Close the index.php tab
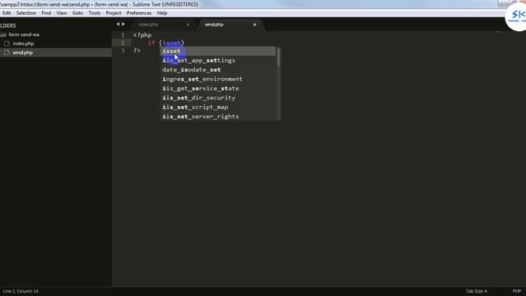526x296 pixels. [x=188, y=25]
